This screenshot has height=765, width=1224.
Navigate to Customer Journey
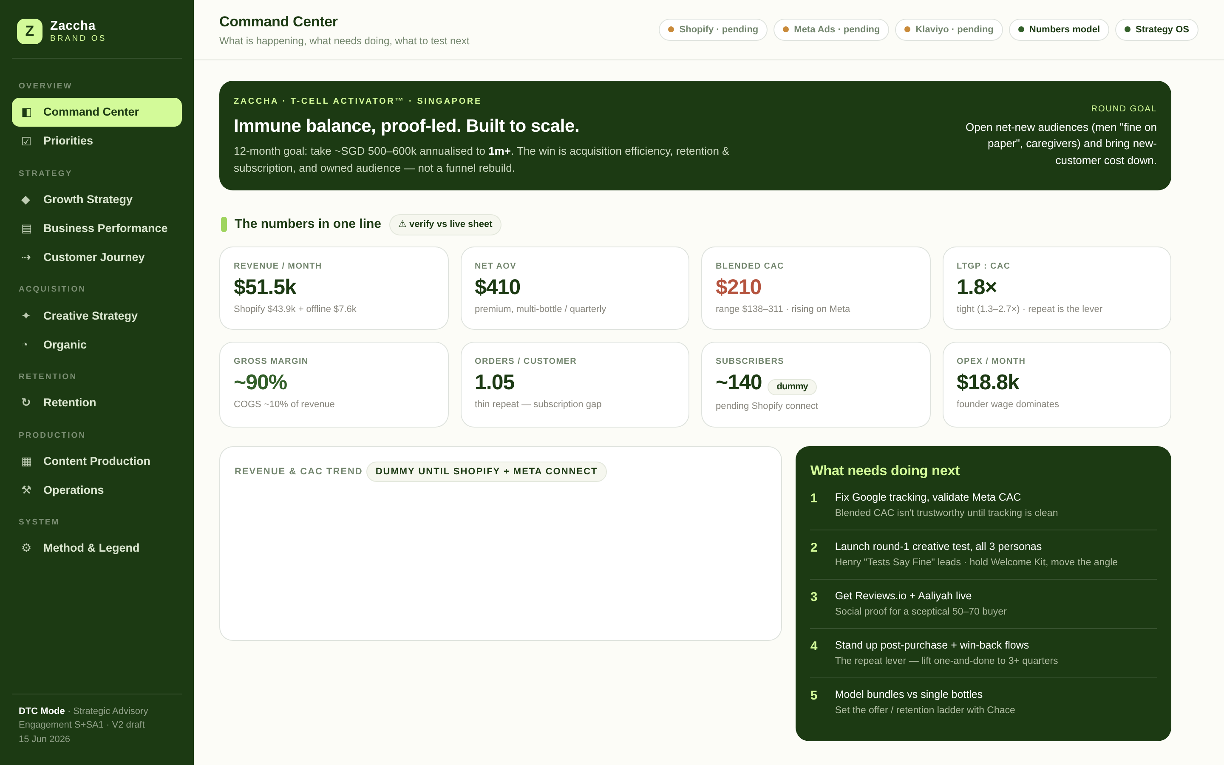coord(96,258)
